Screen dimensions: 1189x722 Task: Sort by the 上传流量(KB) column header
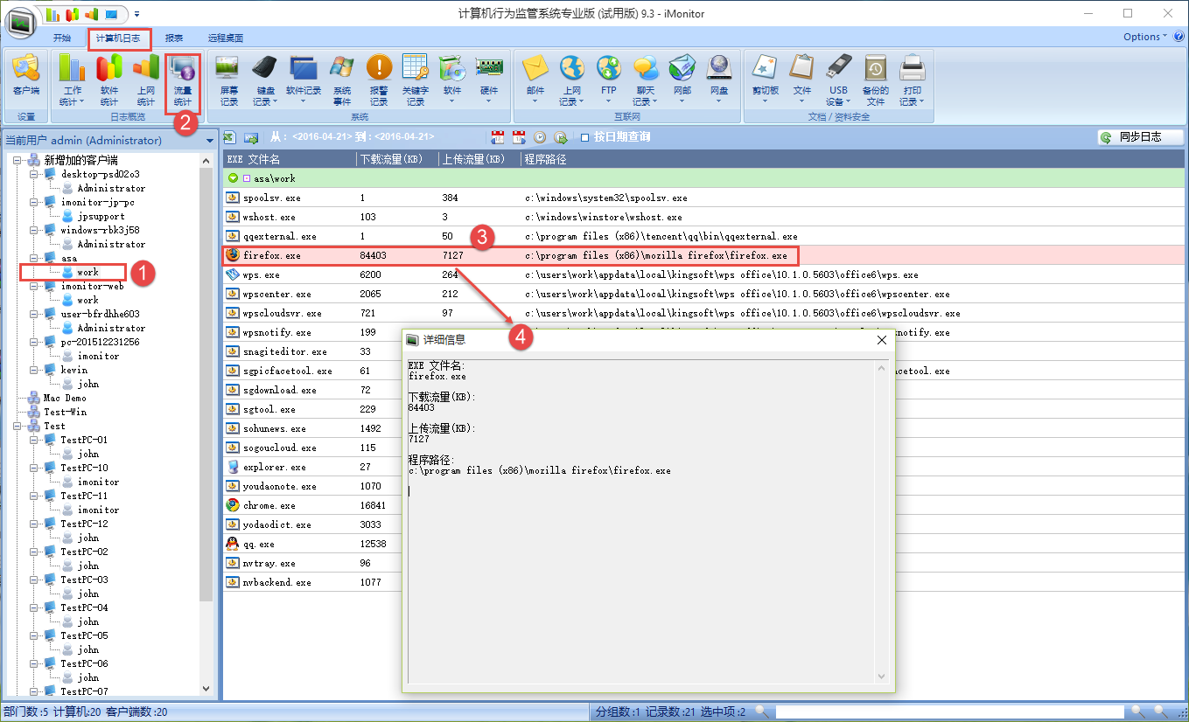point(479,159)
